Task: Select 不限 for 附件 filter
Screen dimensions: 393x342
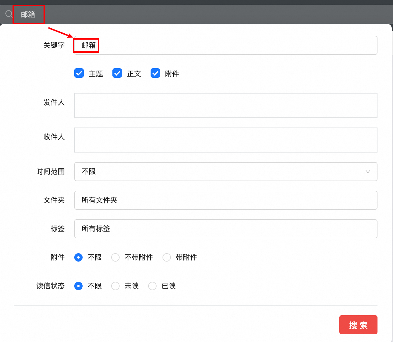Action: (x=78, y=257)
